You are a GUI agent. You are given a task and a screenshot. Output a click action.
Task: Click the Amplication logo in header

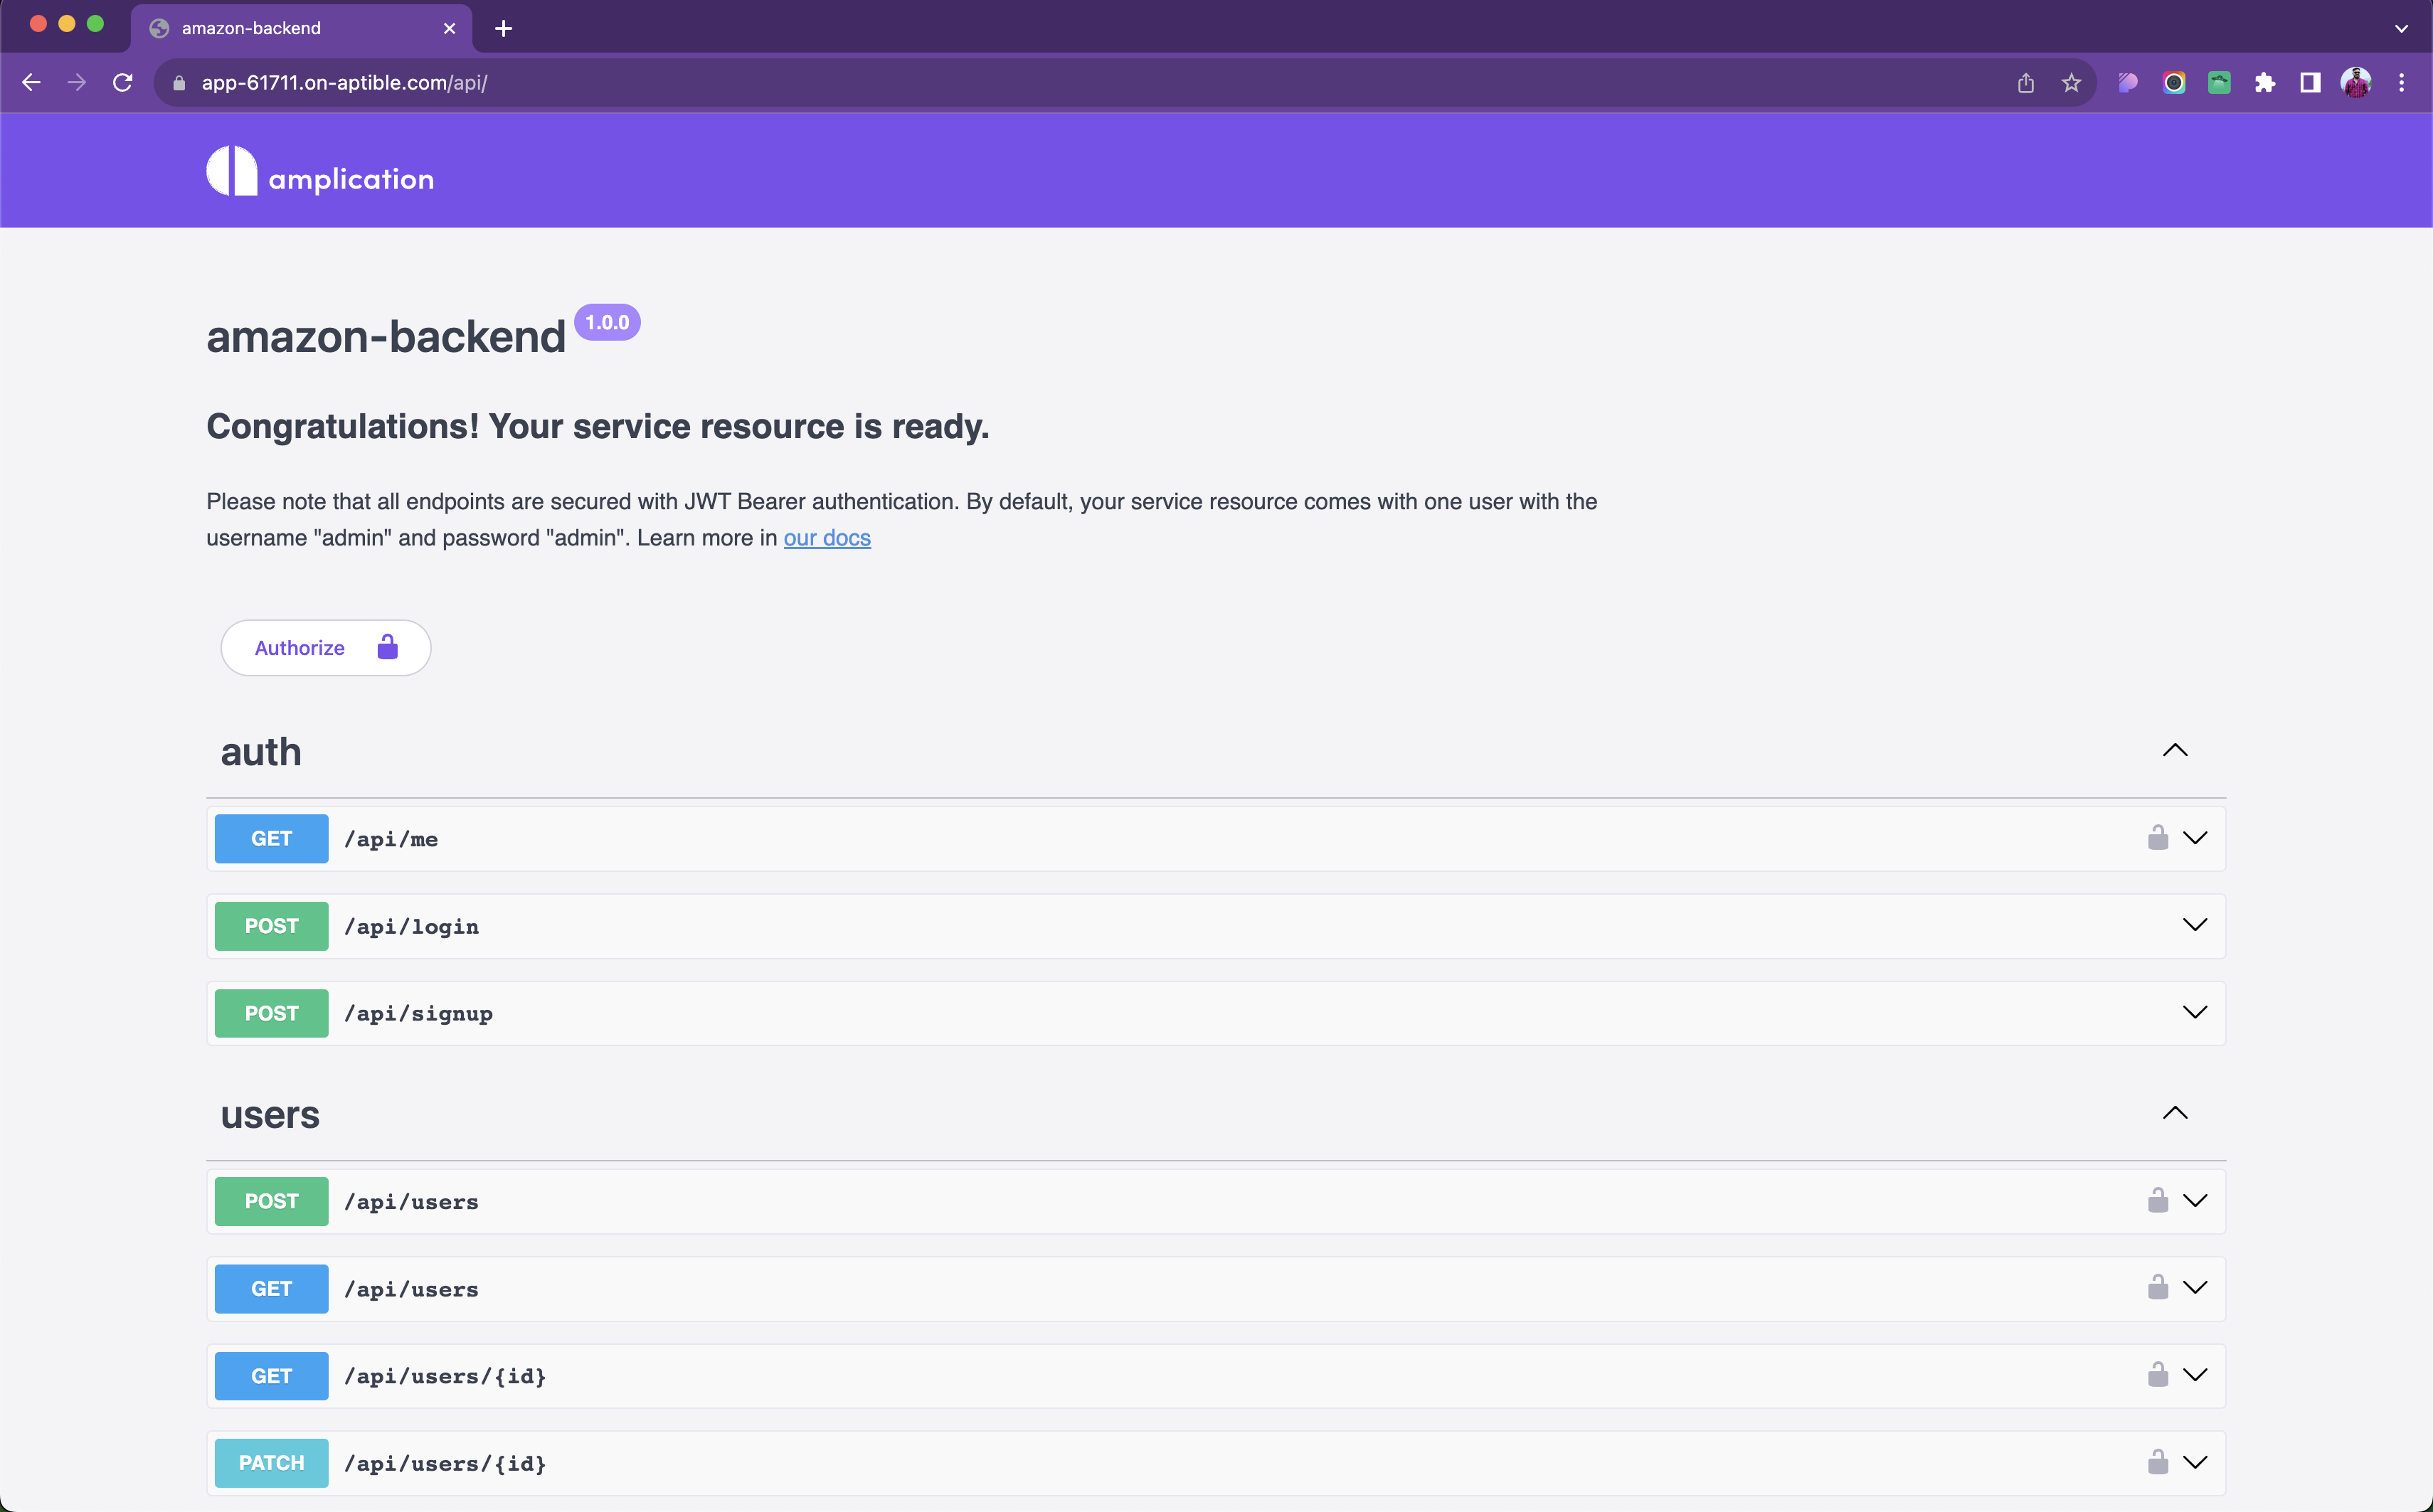320,172
